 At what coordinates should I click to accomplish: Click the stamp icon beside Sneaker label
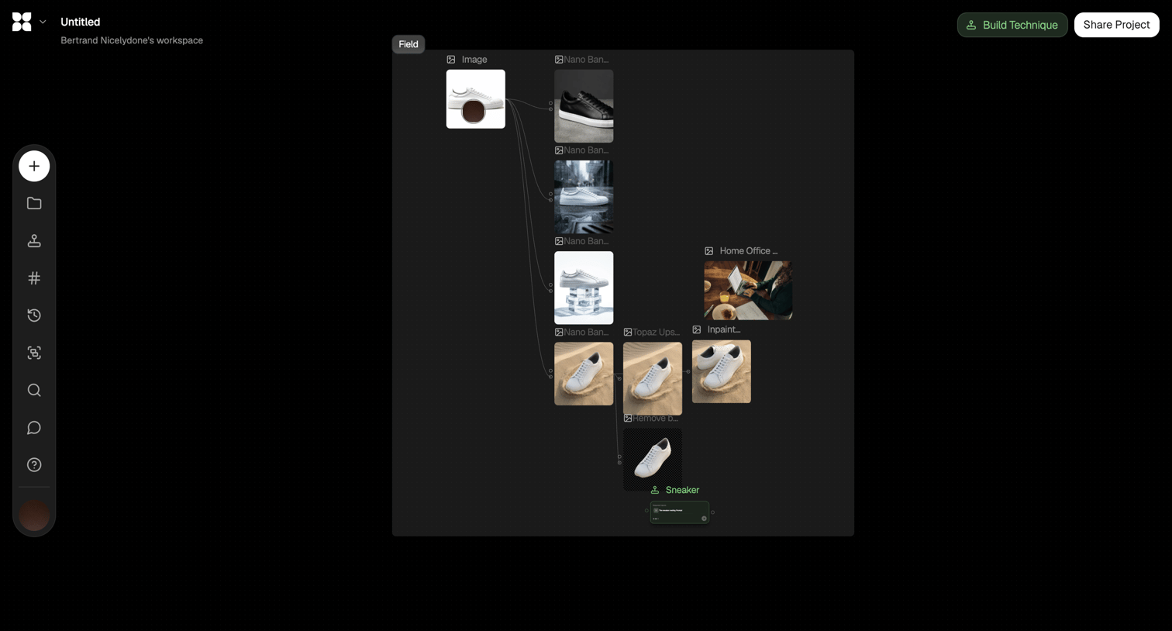(x=655, y=490)
